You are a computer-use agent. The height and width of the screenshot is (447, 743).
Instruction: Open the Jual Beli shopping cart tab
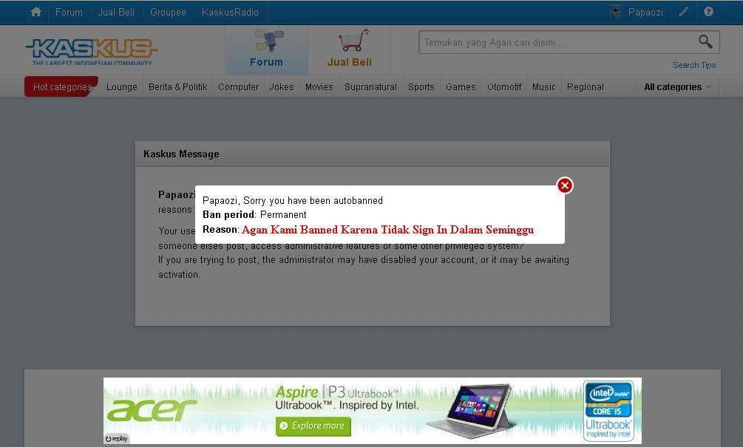click(349, 49)
